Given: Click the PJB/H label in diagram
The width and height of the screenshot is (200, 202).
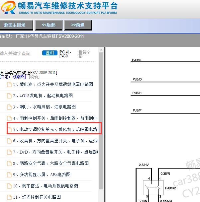Looking at the screenshot, I should click(137, 93).
